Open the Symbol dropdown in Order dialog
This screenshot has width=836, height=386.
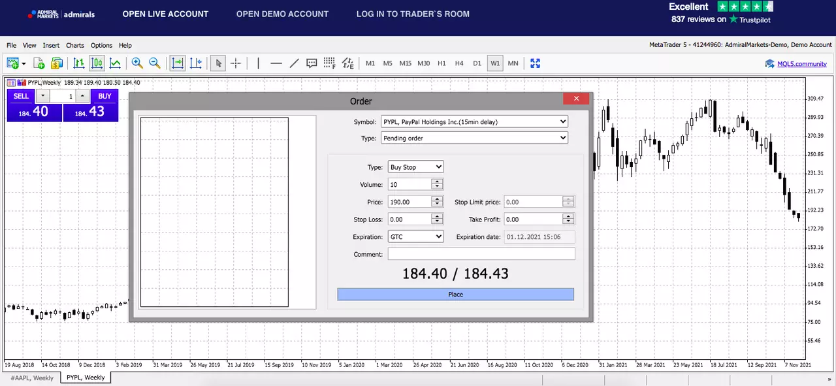tap(474, 121)
